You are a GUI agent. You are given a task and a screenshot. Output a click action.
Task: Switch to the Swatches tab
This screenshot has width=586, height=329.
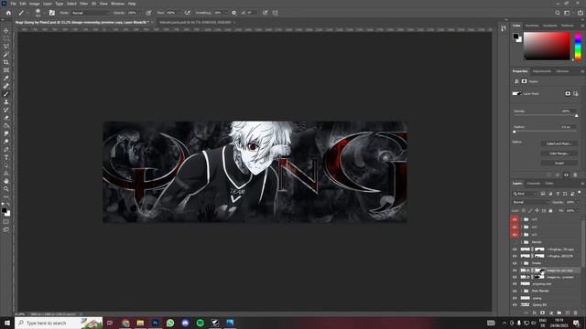(532, 26)
